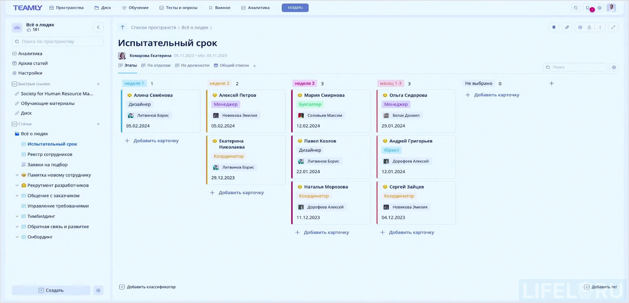Collapse the space sidebar with arrow icon
Image resolution: width=629 pixels, height=303 pixels.
(98, 27)
